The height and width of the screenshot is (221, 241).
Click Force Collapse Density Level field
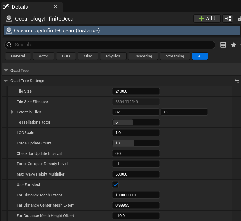click(x=136, y=164)
